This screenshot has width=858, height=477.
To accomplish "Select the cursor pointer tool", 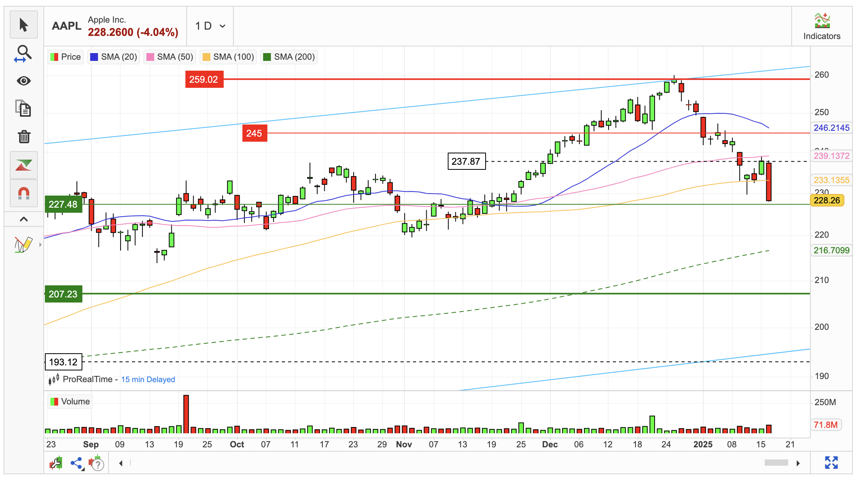I will [24, 25].
